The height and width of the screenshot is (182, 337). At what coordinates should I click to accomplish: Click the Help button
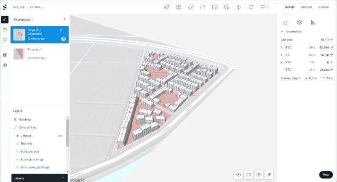point(326,174)
